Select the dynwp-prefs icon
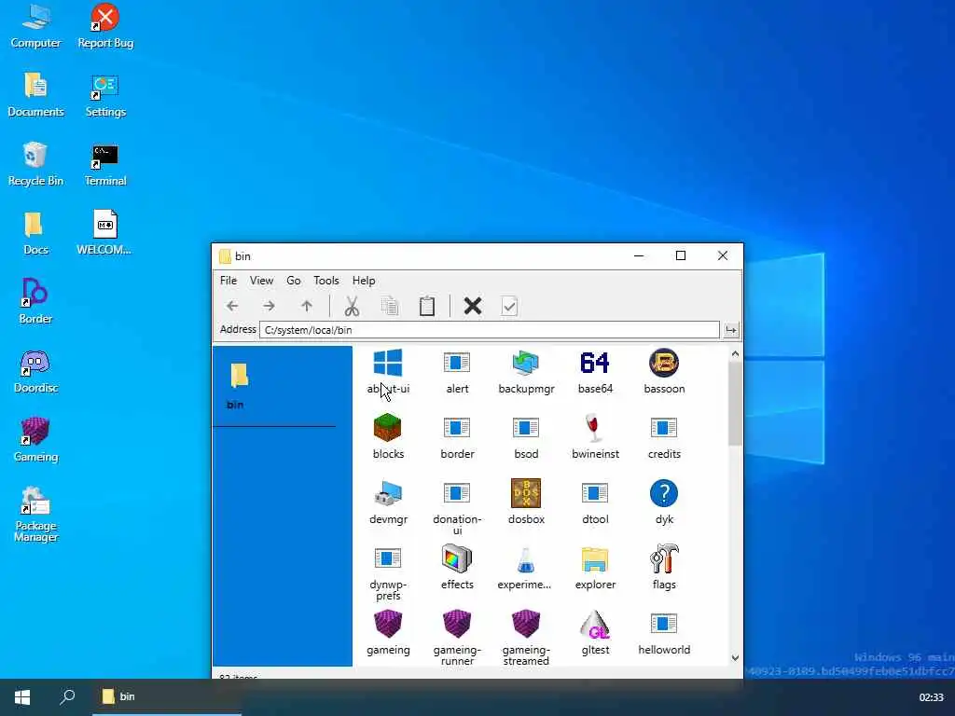This screenshot has width=955, height=716. pyautogui.click(x=388, y=559)
